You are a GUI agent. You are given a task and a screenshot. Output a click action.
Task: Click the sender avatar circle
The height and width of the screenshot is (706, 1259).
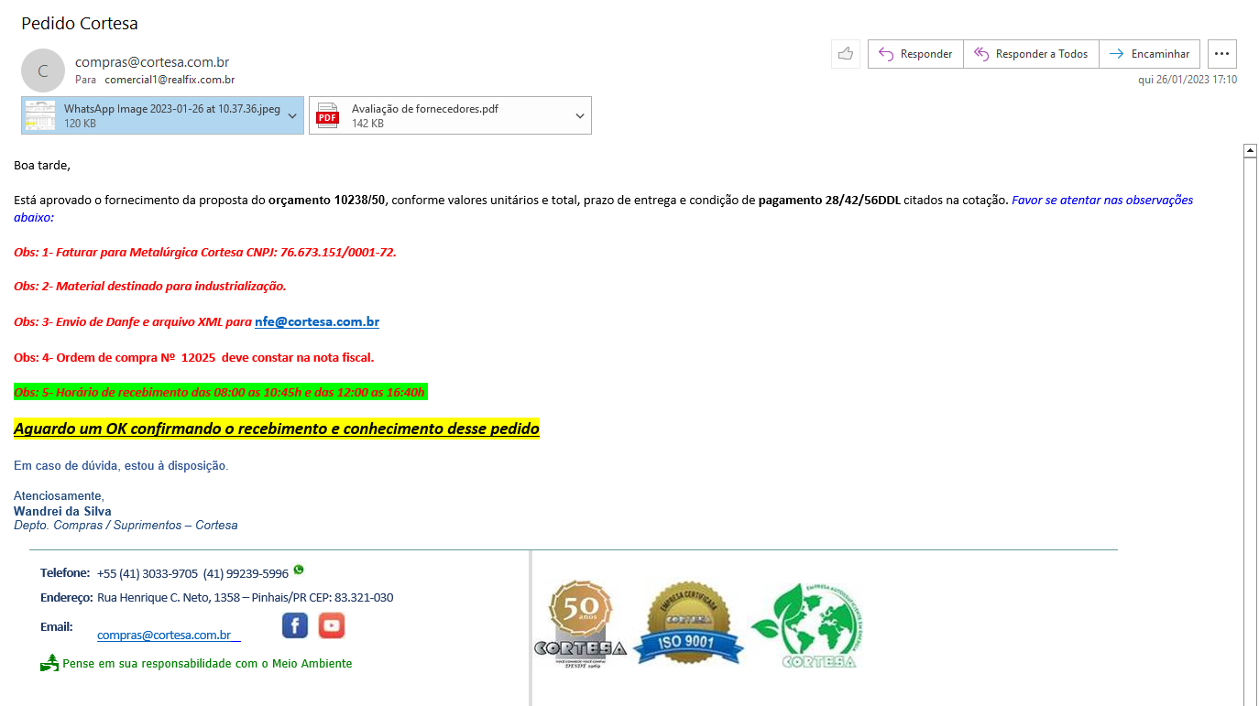coord(43,71)
